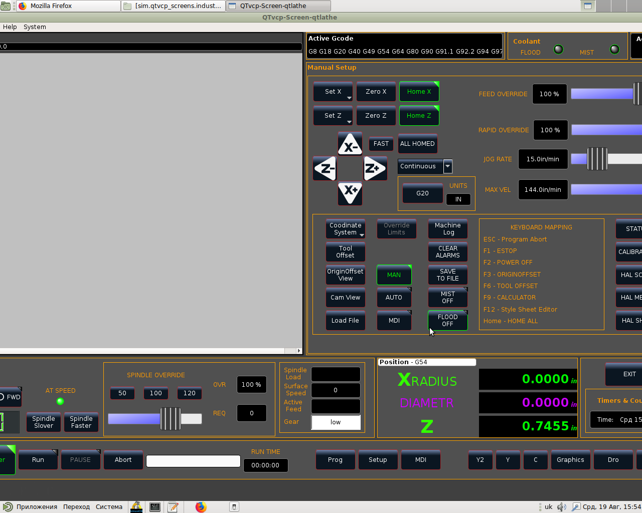The width and height of the screenshot is (642, 513).
Task: Open the text editor icon in the bottom panel
Action: tap(173, 507)
